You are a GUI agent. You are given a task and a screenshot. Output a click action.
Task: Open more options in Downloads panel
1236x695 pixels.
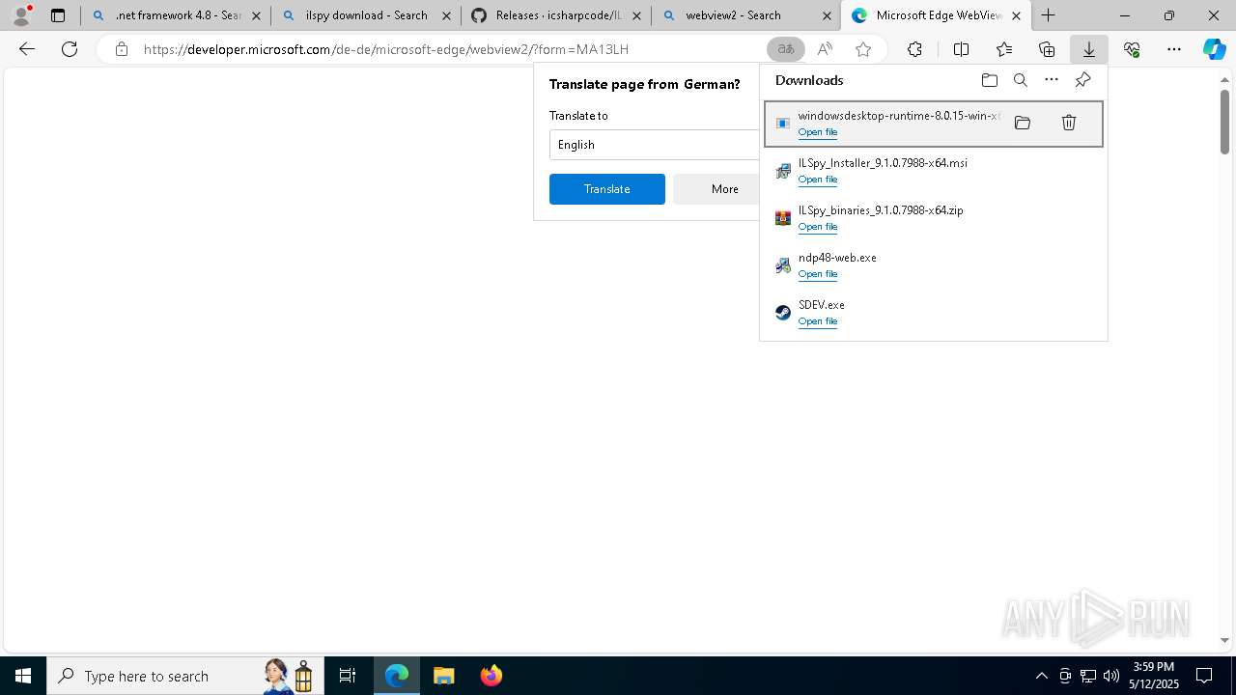(1052, 80)
